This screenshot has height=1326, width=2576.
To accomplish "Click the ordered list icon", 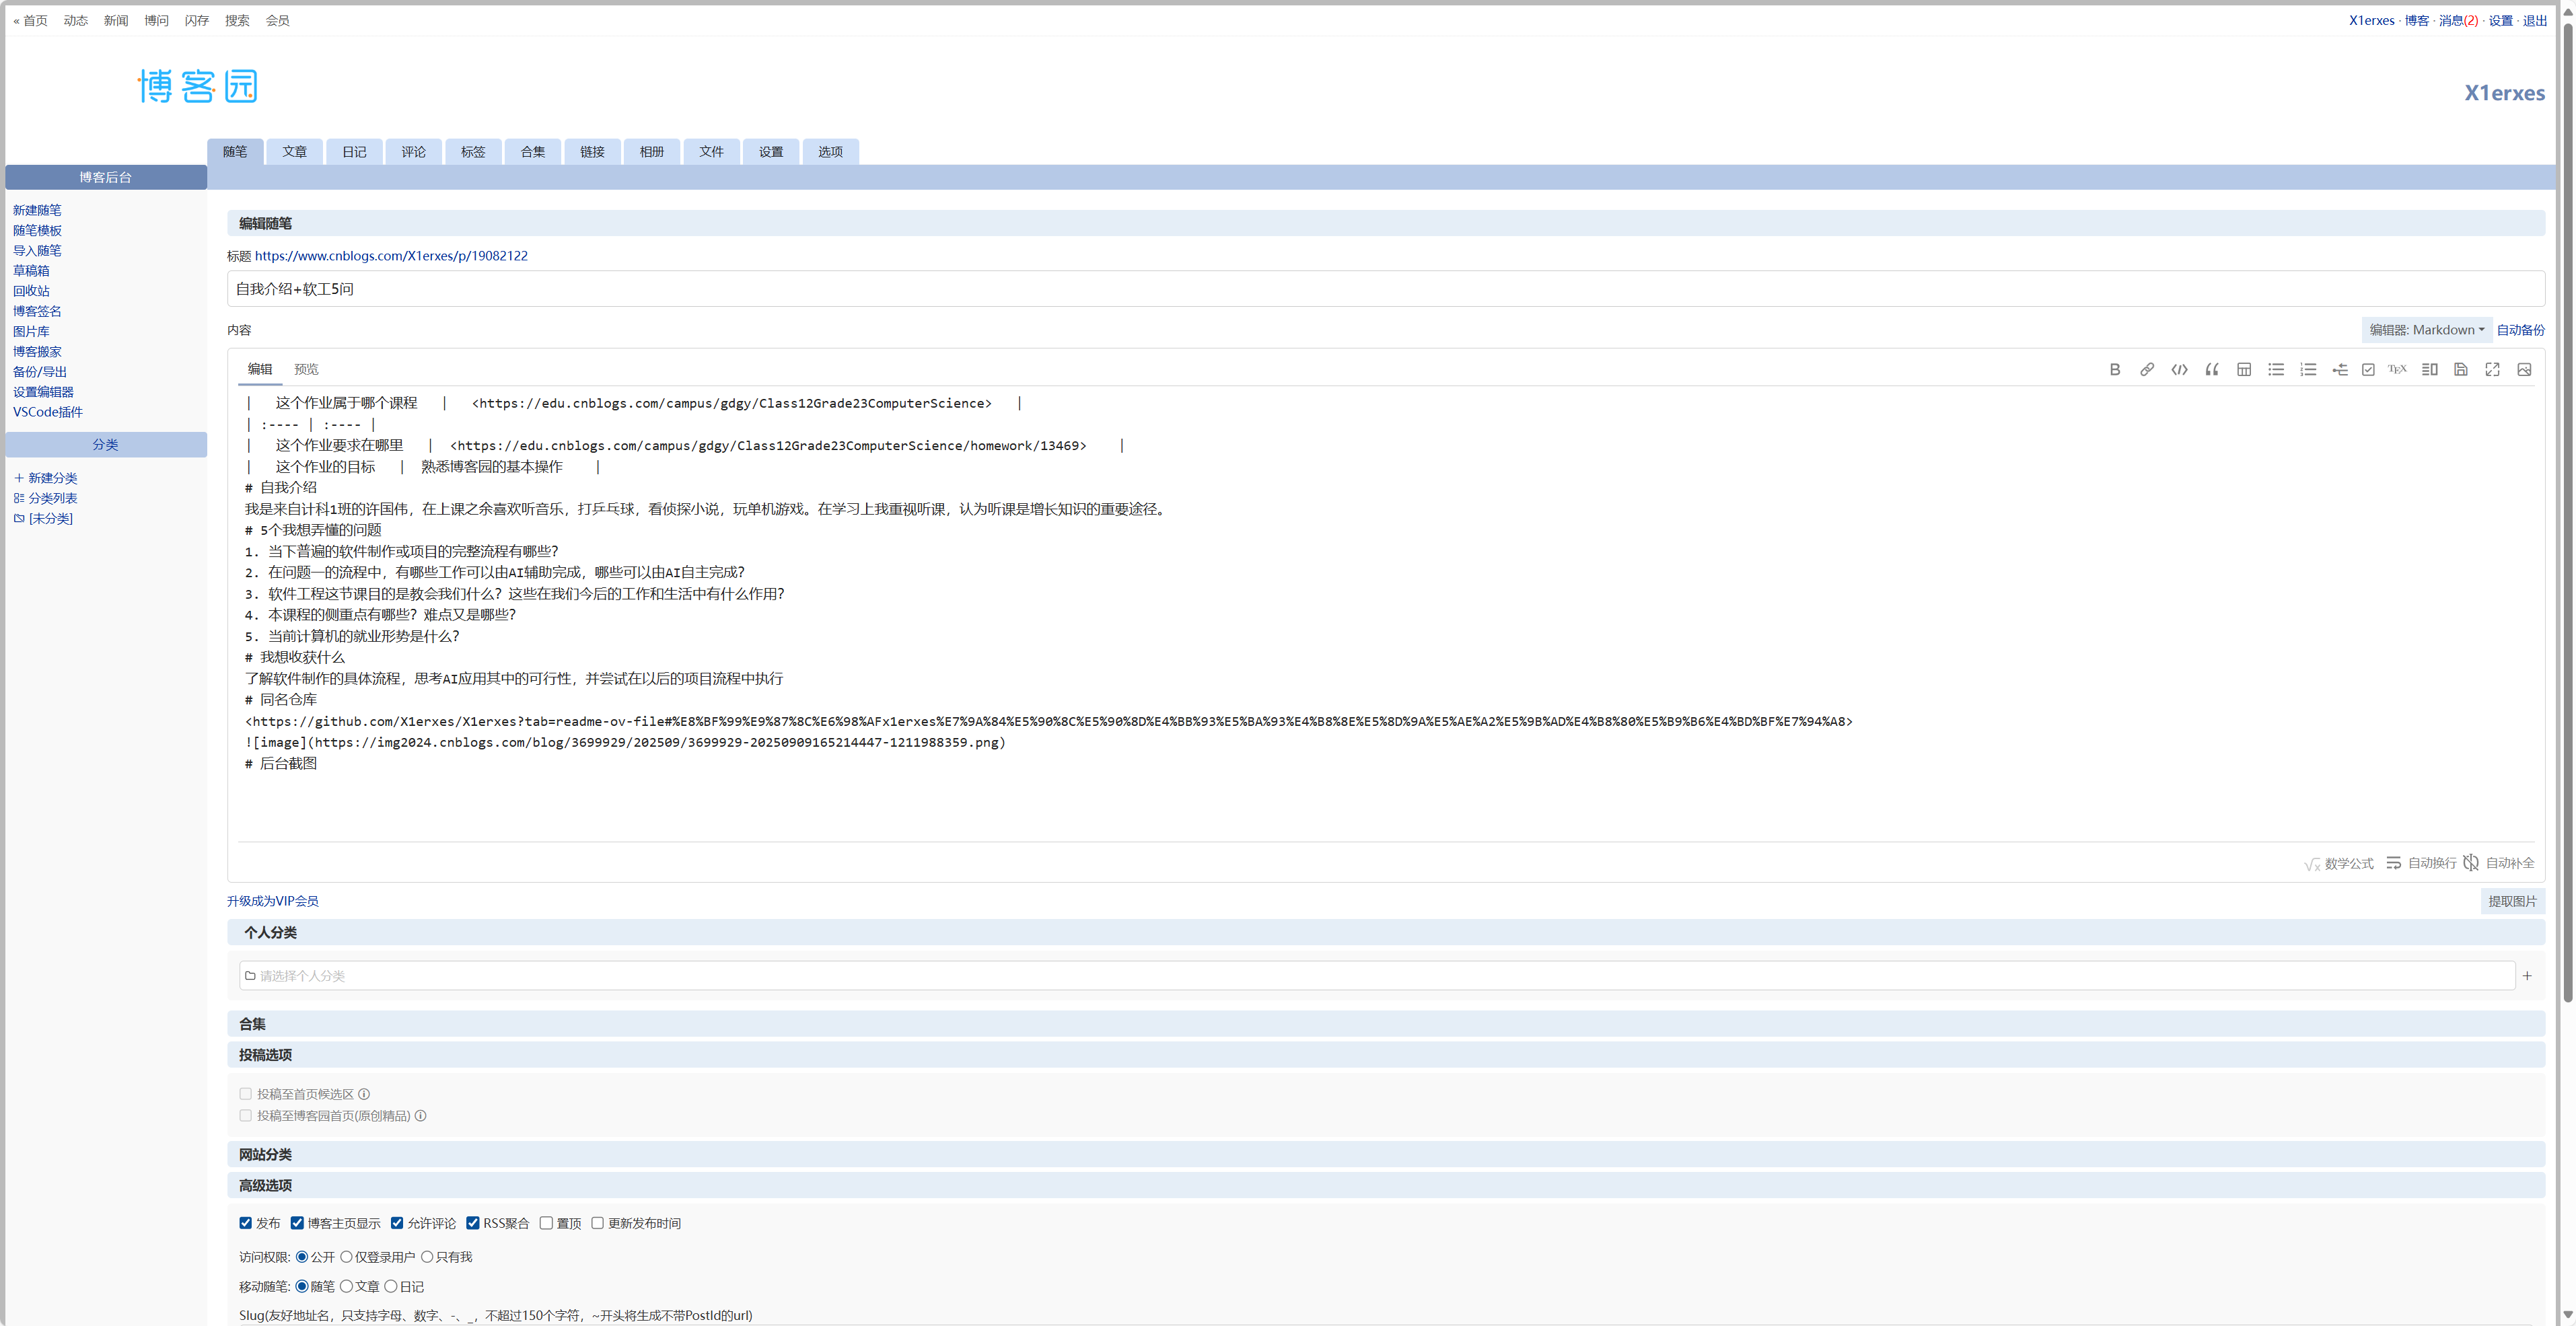I will coord(2307,369).
